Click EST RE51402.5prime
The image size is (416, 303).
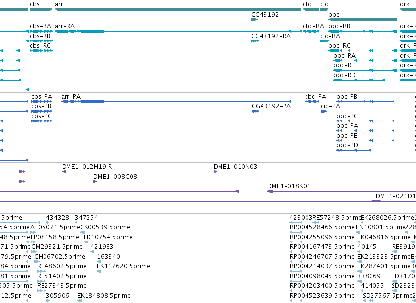pyautogui.click(x=62, y=276)
